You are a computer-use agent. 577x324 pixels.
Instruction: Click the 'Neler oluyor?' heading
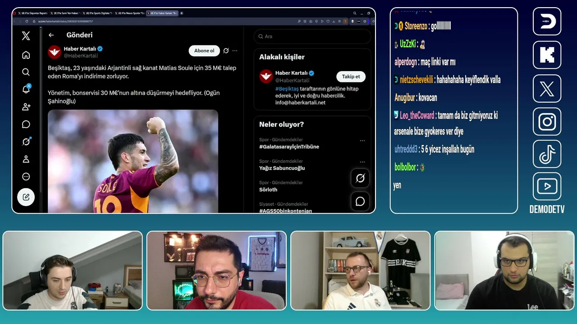(x=281, y=125)
